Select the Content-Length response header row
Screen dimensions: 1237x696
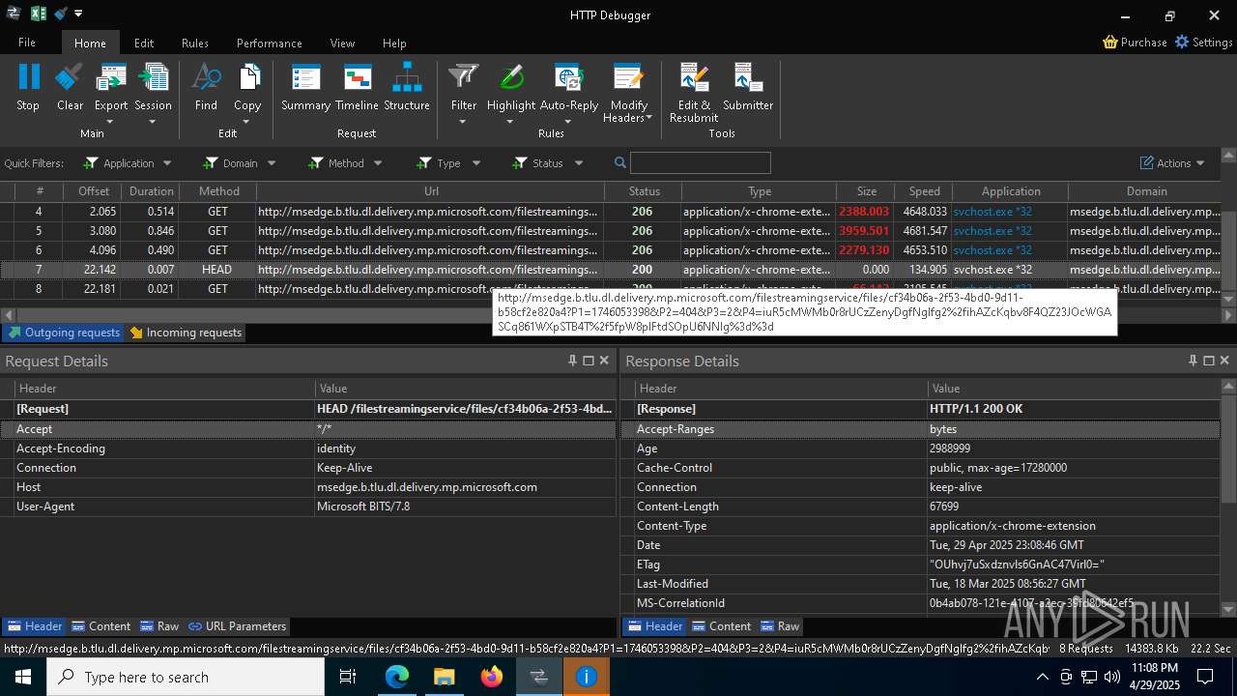[x=920, y=507]
